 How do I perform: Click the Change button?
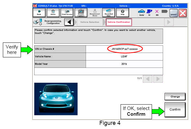(x=175, y=97)
